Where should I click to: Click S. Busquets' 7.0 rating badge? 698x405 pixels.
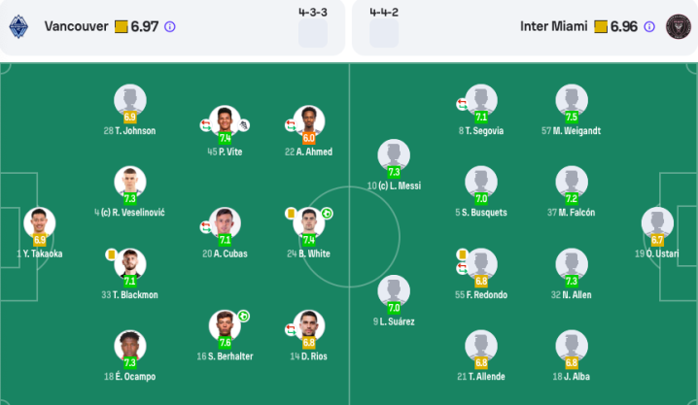point(481,199)
